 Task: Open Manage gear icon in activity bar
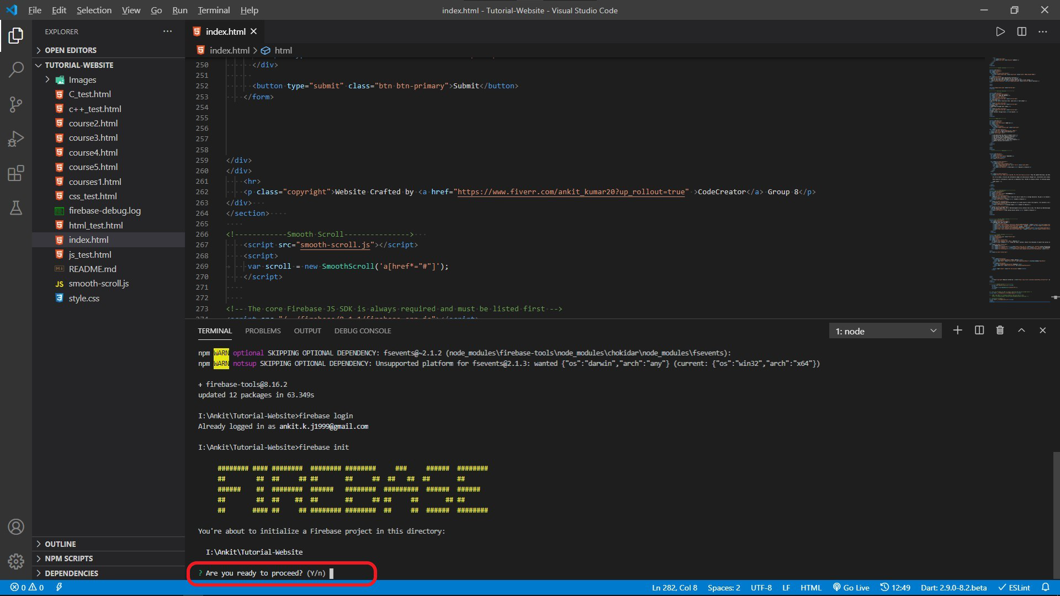(16, 561)
